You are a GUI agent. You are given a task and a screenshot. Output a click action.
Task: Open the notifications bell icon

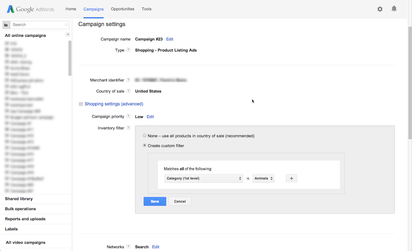click(394, 9)
